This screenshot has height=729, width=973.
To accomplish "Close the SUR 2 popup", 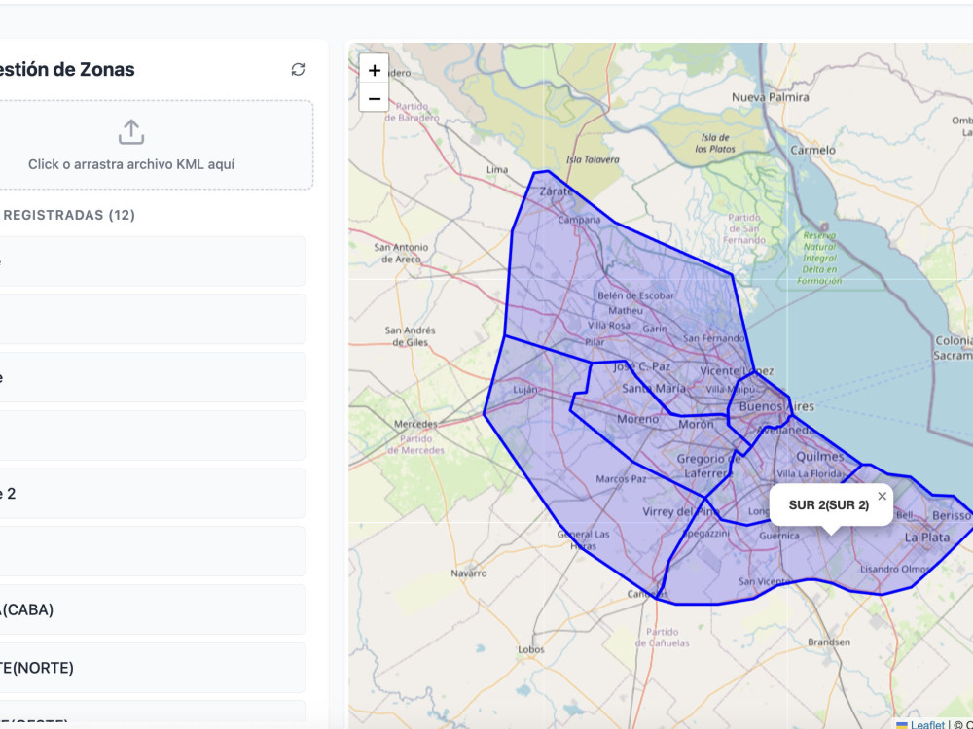I will coord(882,496).
